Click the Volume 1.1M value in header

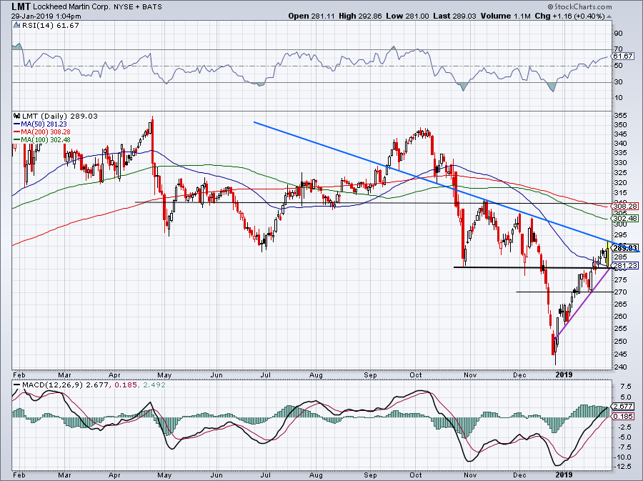505,16
